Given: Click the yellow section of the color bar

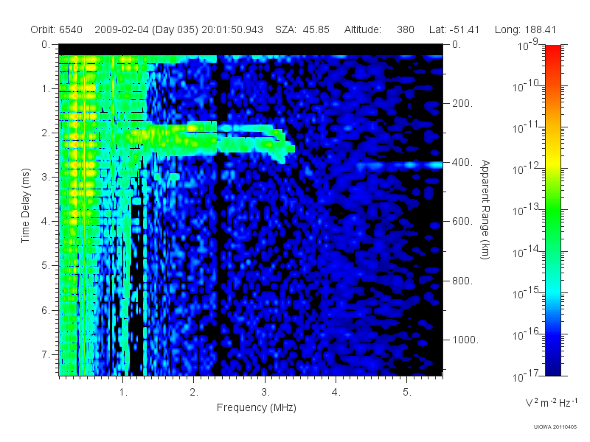Looking at the screenshot, I should click(x=552, y=160).
